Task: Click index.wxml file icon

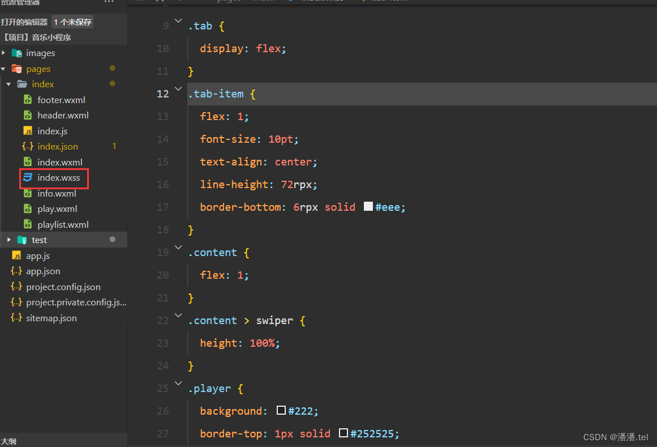Action: click(28, 162)
